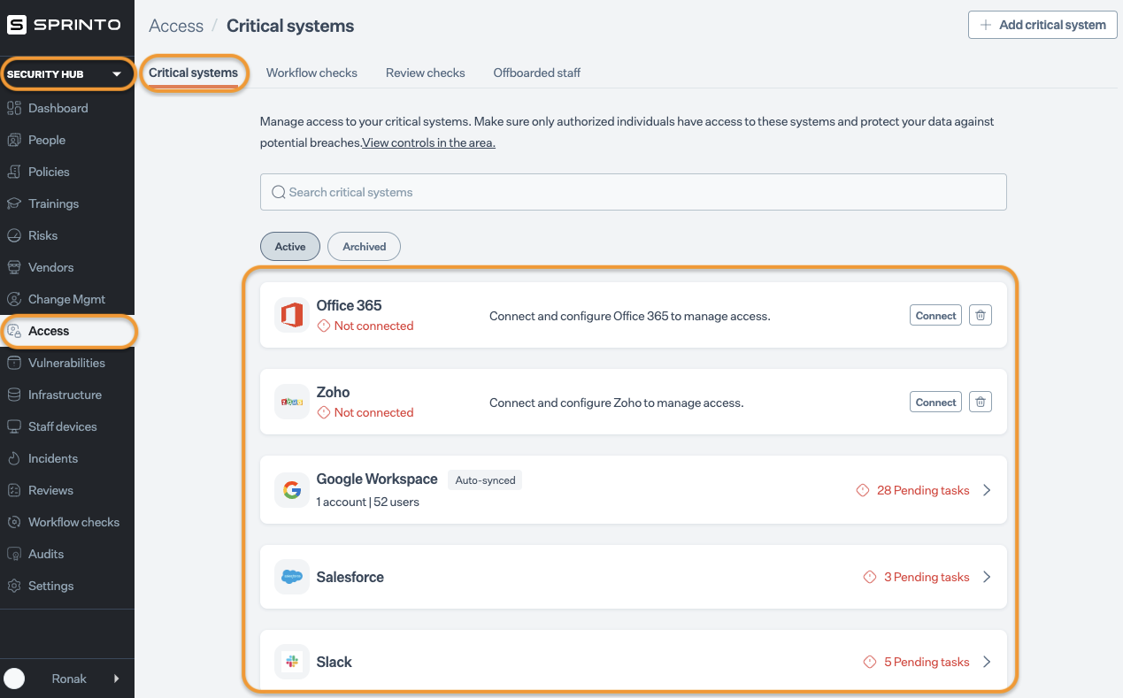
Task: Click the Auto-synced badge on Google Workspace
Action: point(485,480)
